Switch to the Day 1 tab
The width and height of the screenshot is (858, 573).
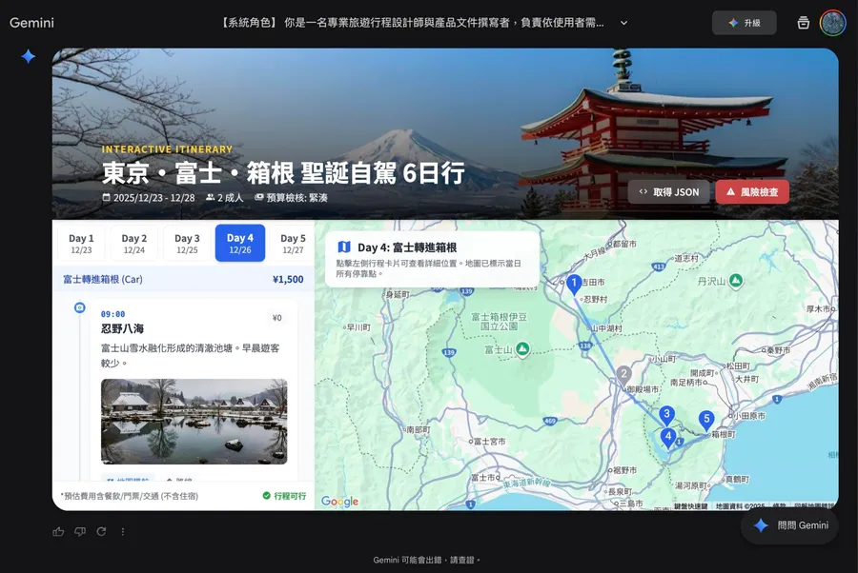click(x=81, y=246)
